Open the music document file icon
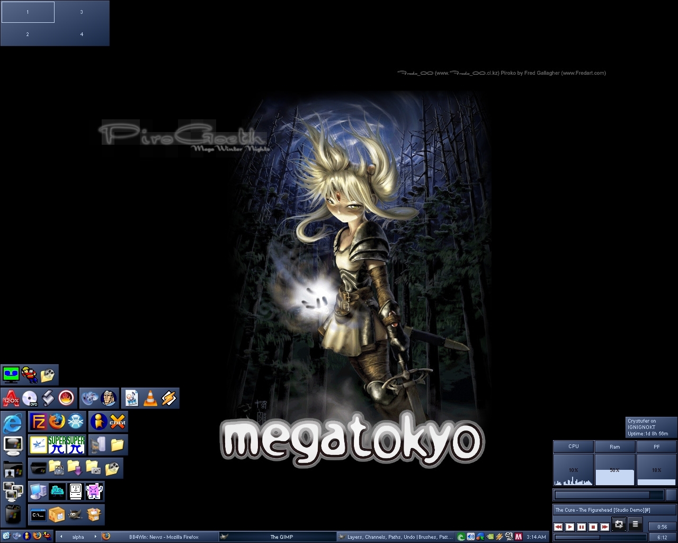Screen dimensions: 678x543 point(132,398)
